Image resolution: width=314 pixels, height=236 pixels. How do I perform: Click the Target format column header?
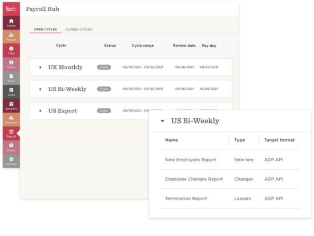click(279, 140)
